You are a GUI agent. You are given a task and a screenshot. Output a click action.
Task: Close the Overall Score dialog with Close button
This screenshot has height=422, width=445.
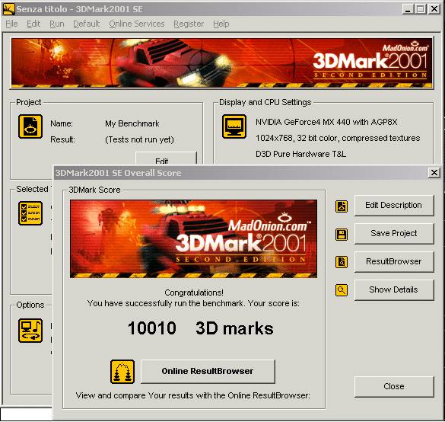tap(394, 386)
